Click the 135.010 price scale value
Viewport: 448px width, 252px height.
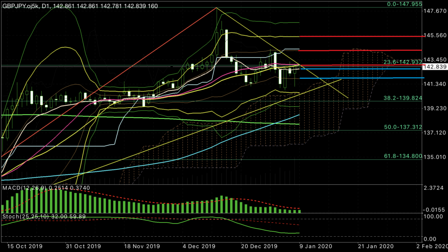coord(435,157)
